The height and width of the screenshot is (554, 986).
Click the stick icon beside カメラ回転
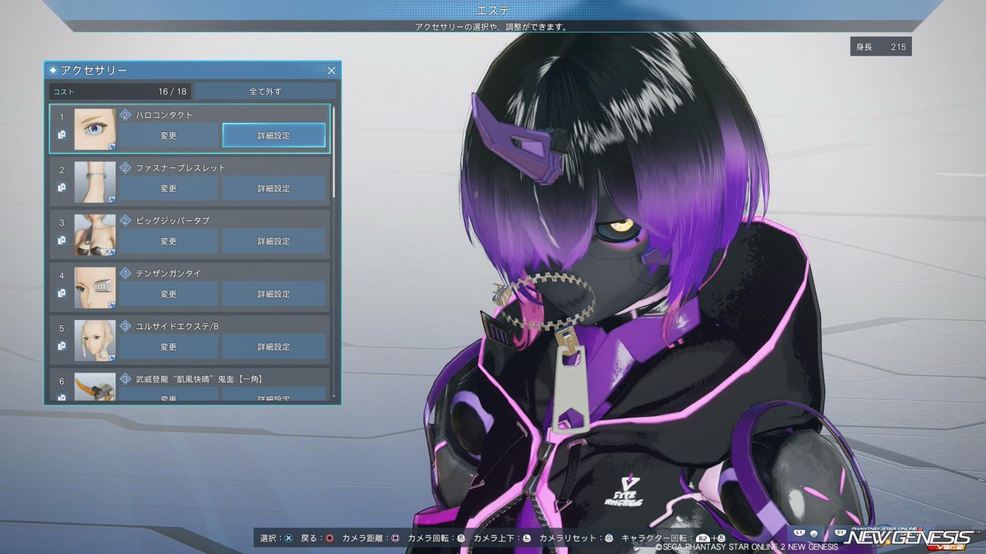(461, 538)
